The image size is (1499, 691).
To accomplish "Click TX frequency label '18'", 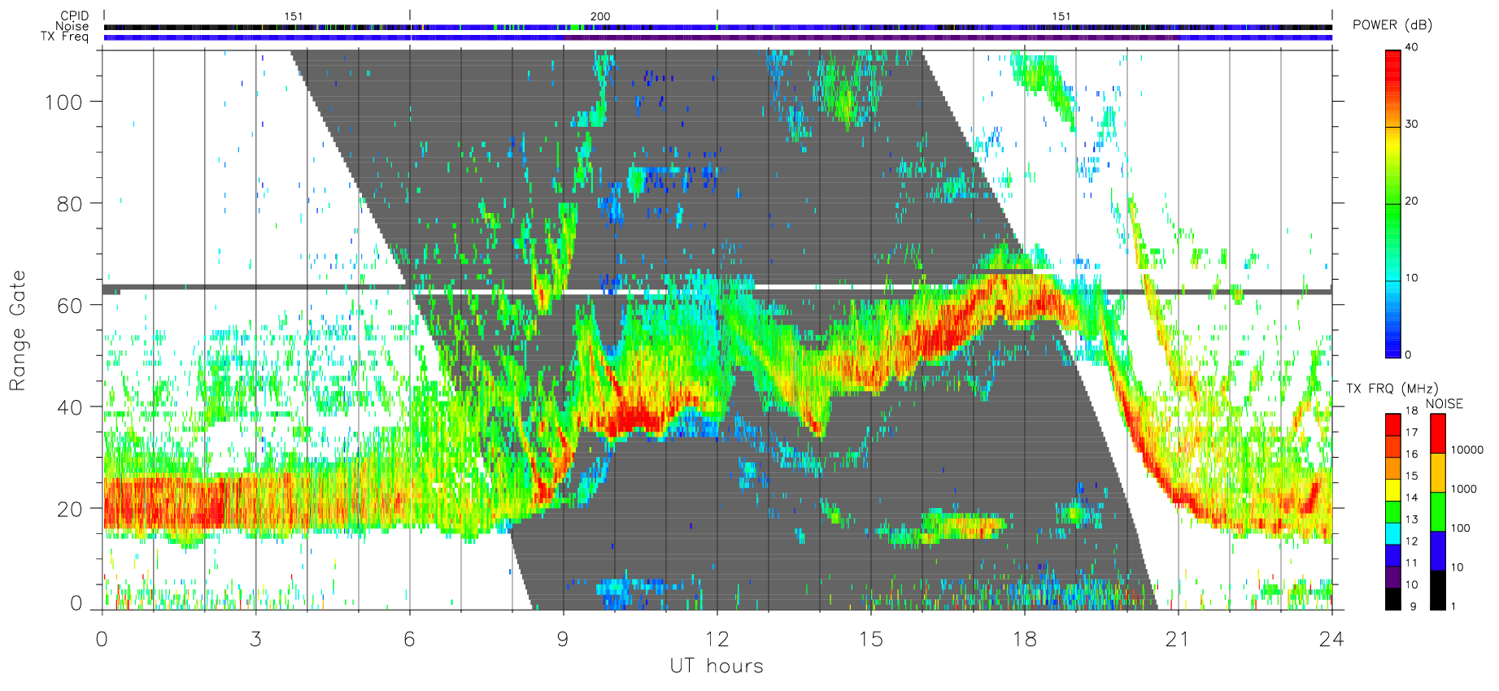I will pyautogui.click(x=1411, y=411).
